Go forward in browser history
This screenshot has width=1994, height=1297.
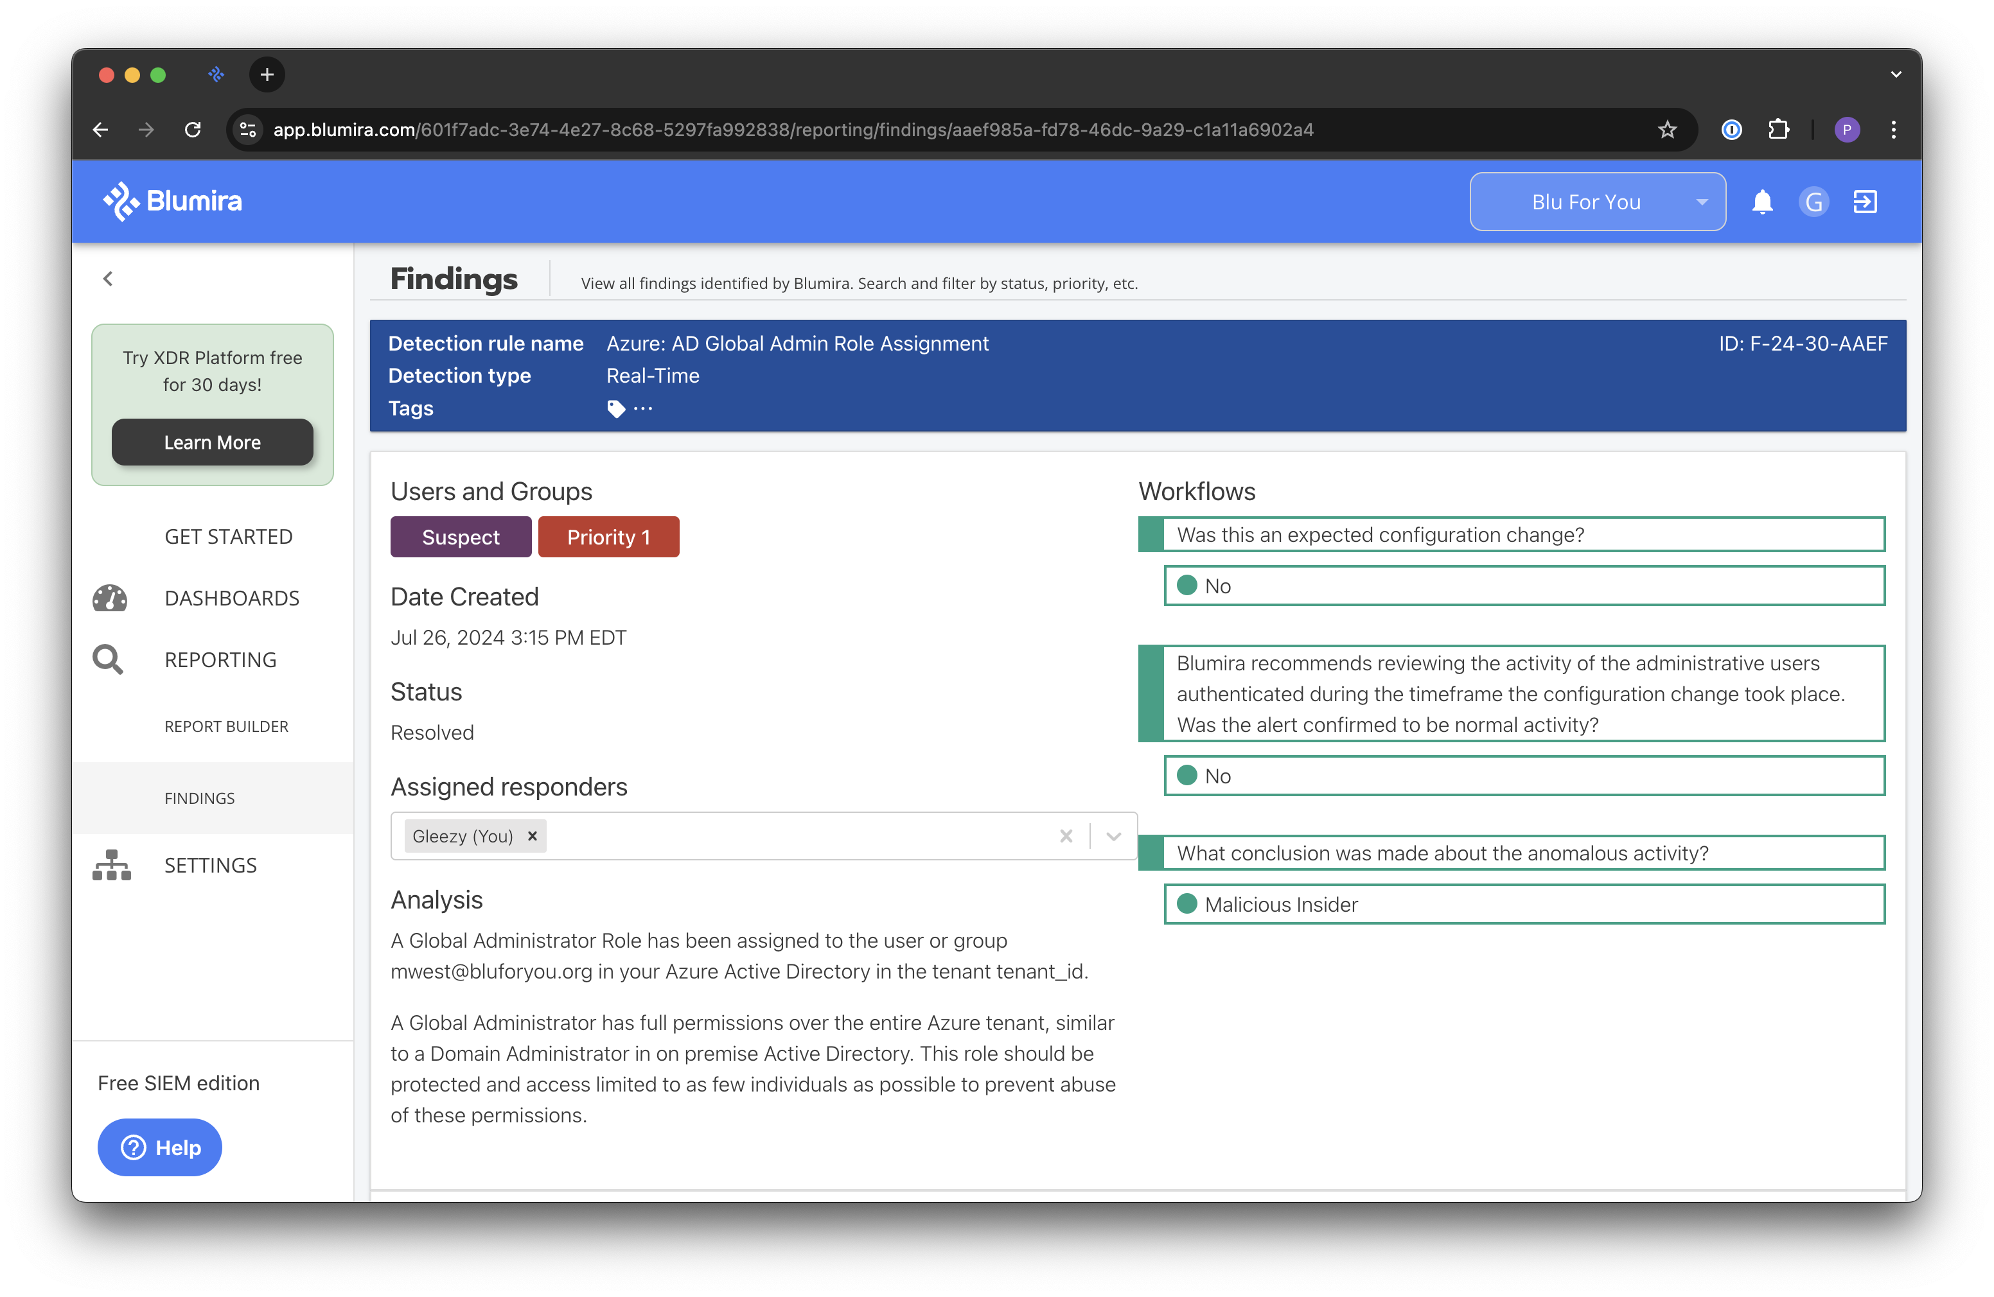click(146, 130)
